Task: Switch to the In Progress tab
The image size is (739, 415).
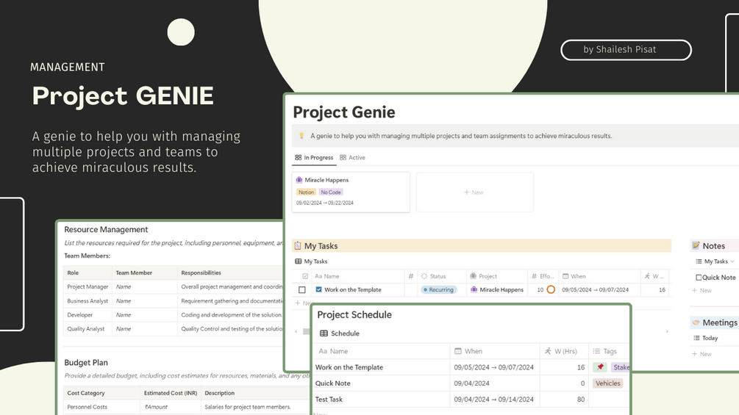Action: [x=314, y=158]
